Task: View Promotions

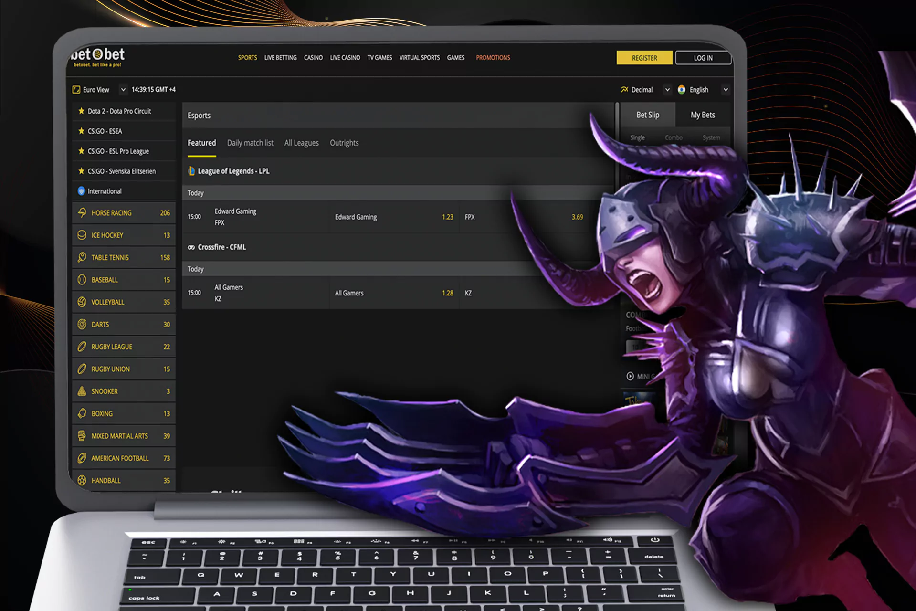Action: (x=493, y=58)
